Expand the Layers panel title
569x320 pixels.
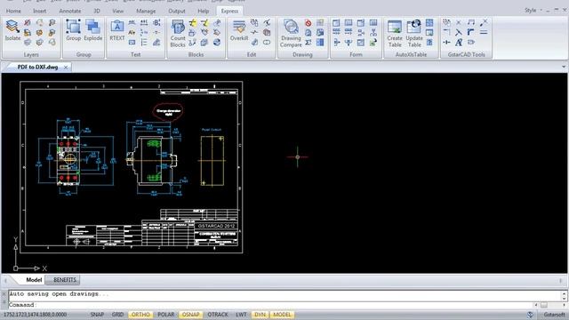[x=31, y=54]
